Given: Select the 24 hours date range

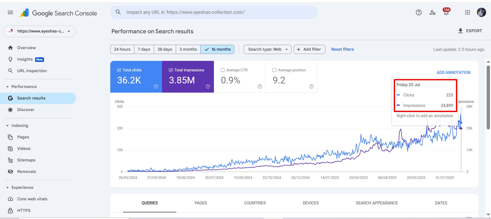Looking at the screenshot, I should pyautogui.click(x=122, y=49).
